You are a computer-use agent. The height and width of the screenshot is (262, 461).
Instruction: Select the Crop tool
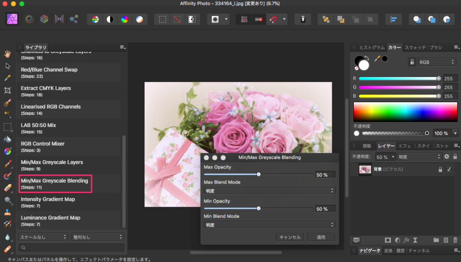click(x=7, y=90)
